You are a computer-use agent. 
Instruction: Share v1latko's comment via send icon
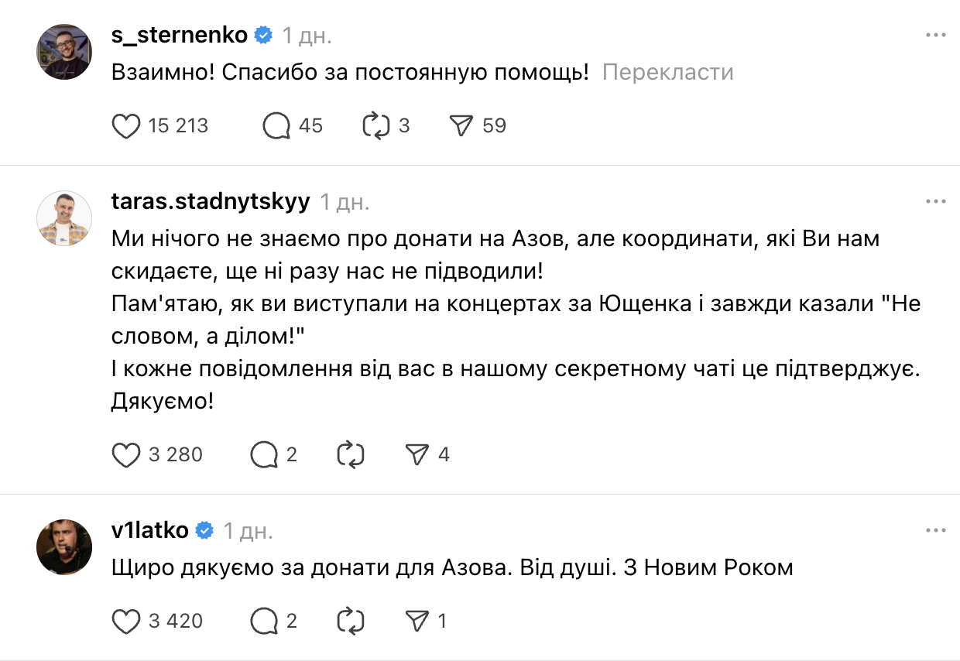418,621
